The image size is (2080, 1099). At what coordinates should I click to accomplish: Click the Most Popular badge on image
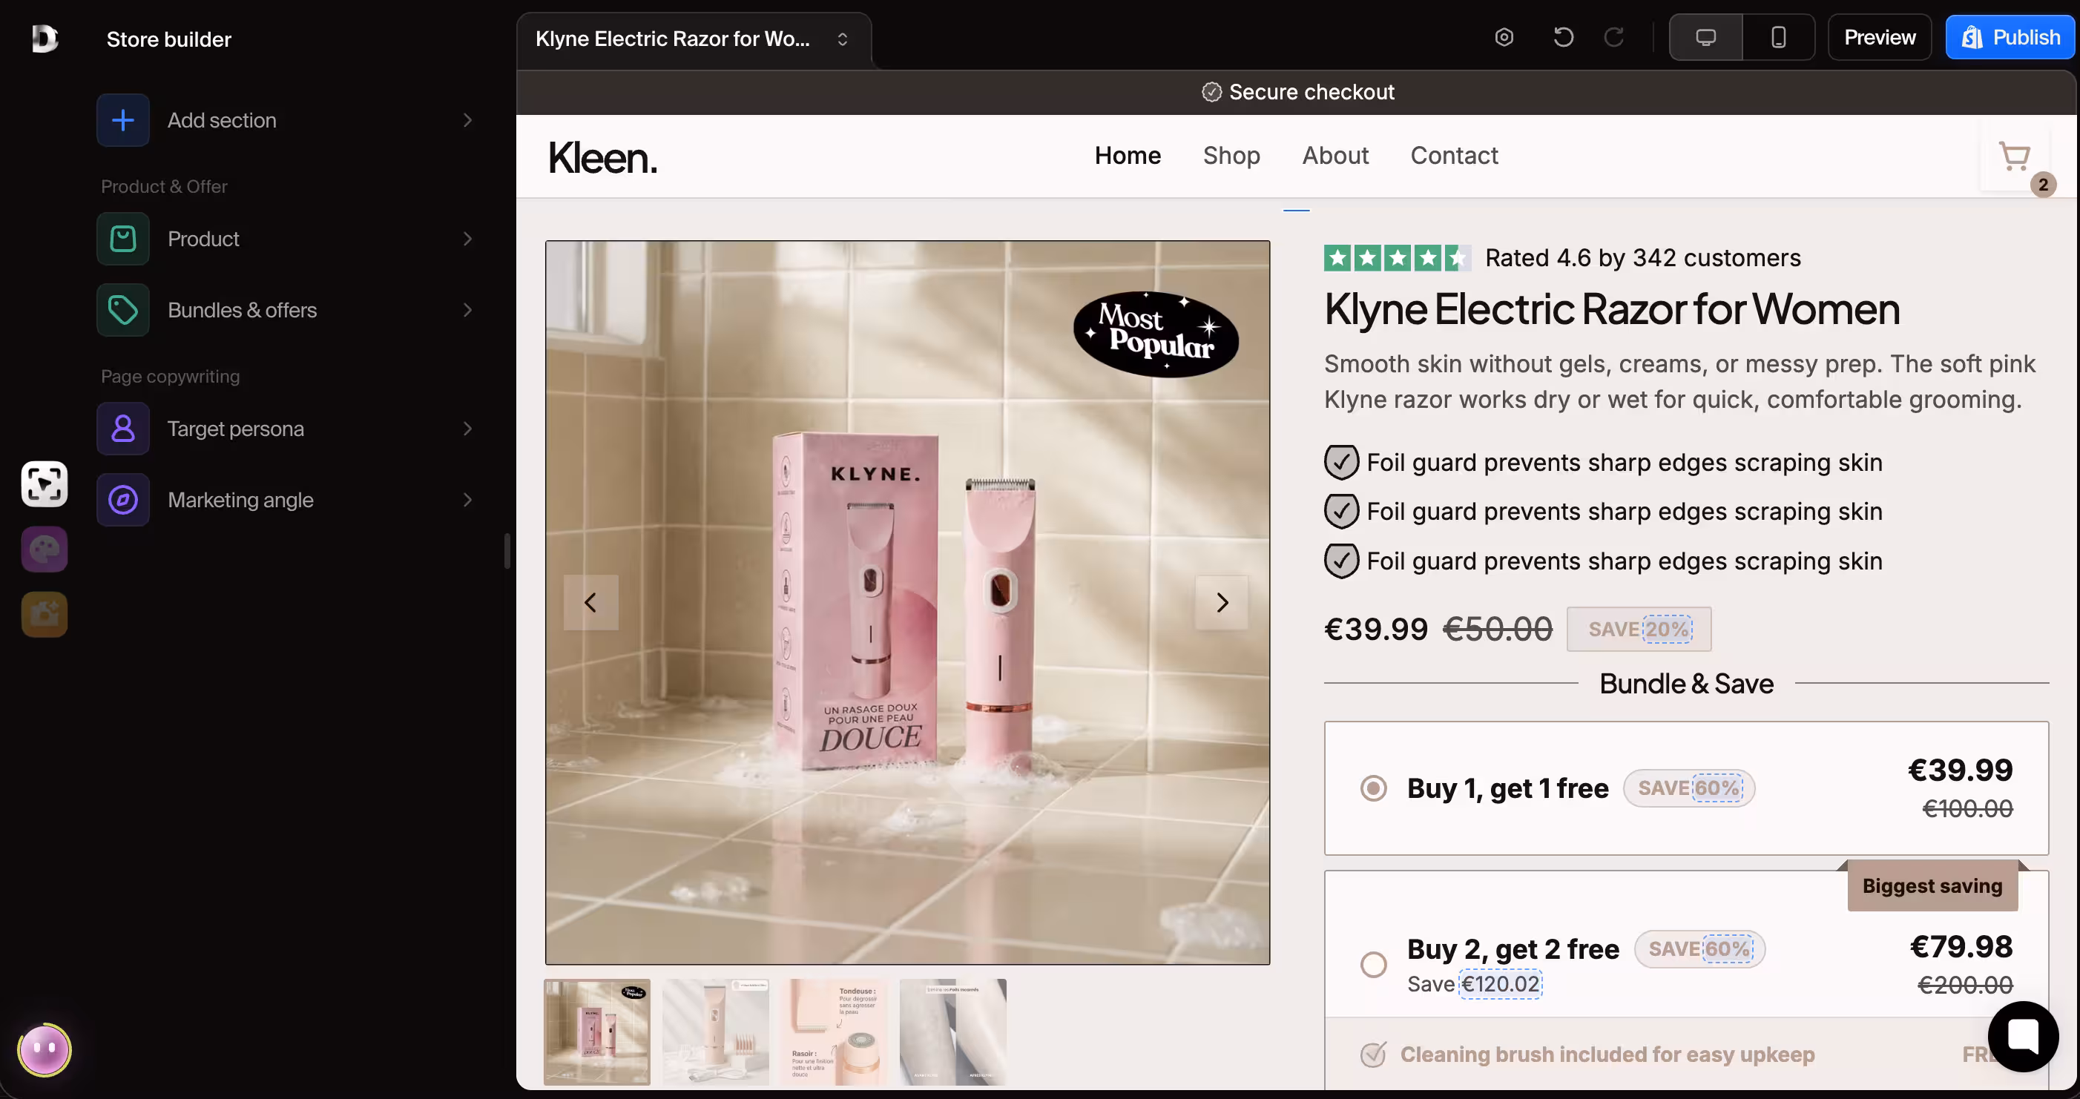pyautogui.click(x=1156, y=334)
